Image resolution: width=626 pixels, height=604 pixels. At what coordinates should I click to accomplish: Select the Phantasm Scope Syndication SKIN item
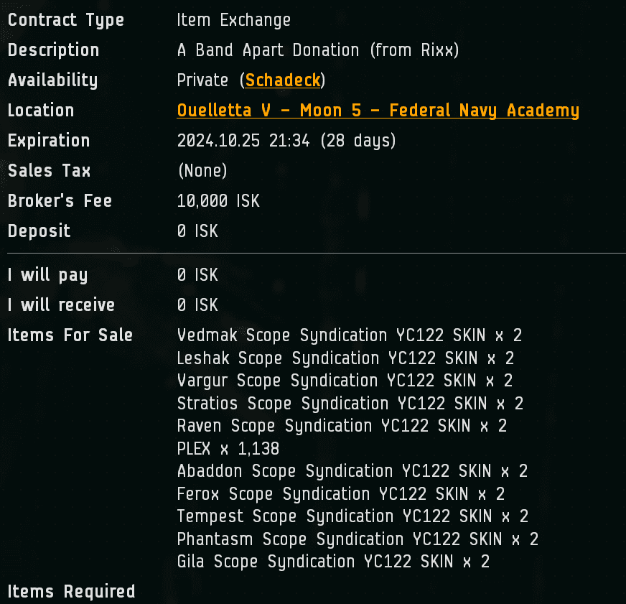pyautogui.click(x=358, y=539)
